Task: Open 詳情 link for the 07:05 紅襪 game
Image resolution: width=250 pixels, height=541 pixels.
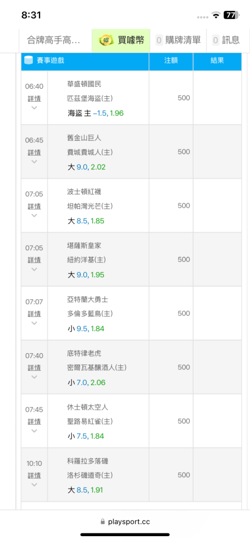Action: point(34,206)
